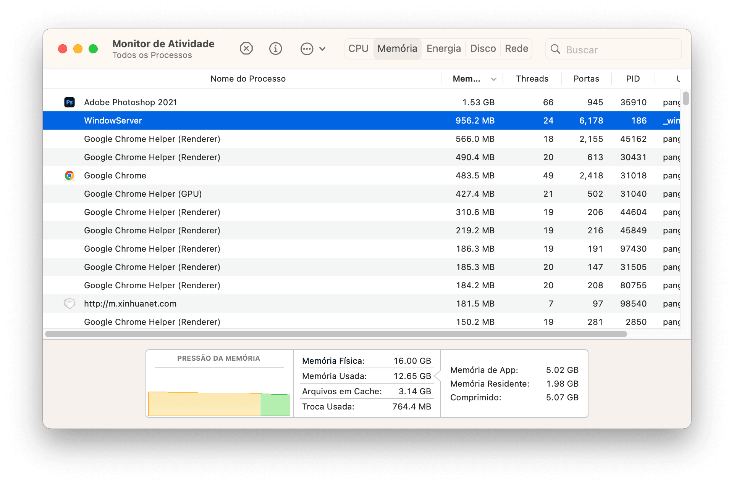Viewport: 734px width, 485px height.
Task: Click the Troca Usada 764.4 MB value
Action: coord(412,406)
